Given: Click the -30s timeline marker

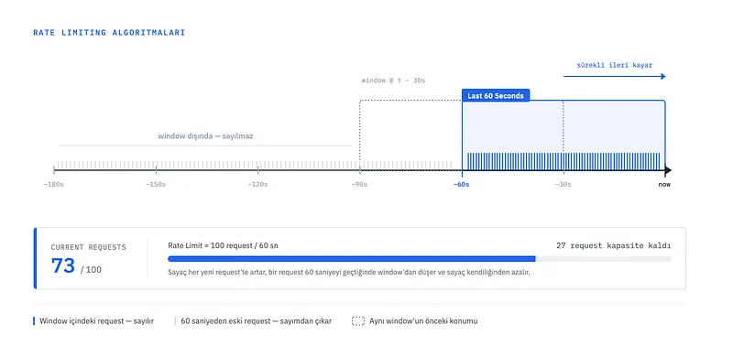Looking at the screenshot, I should click(x=563, y=185).
